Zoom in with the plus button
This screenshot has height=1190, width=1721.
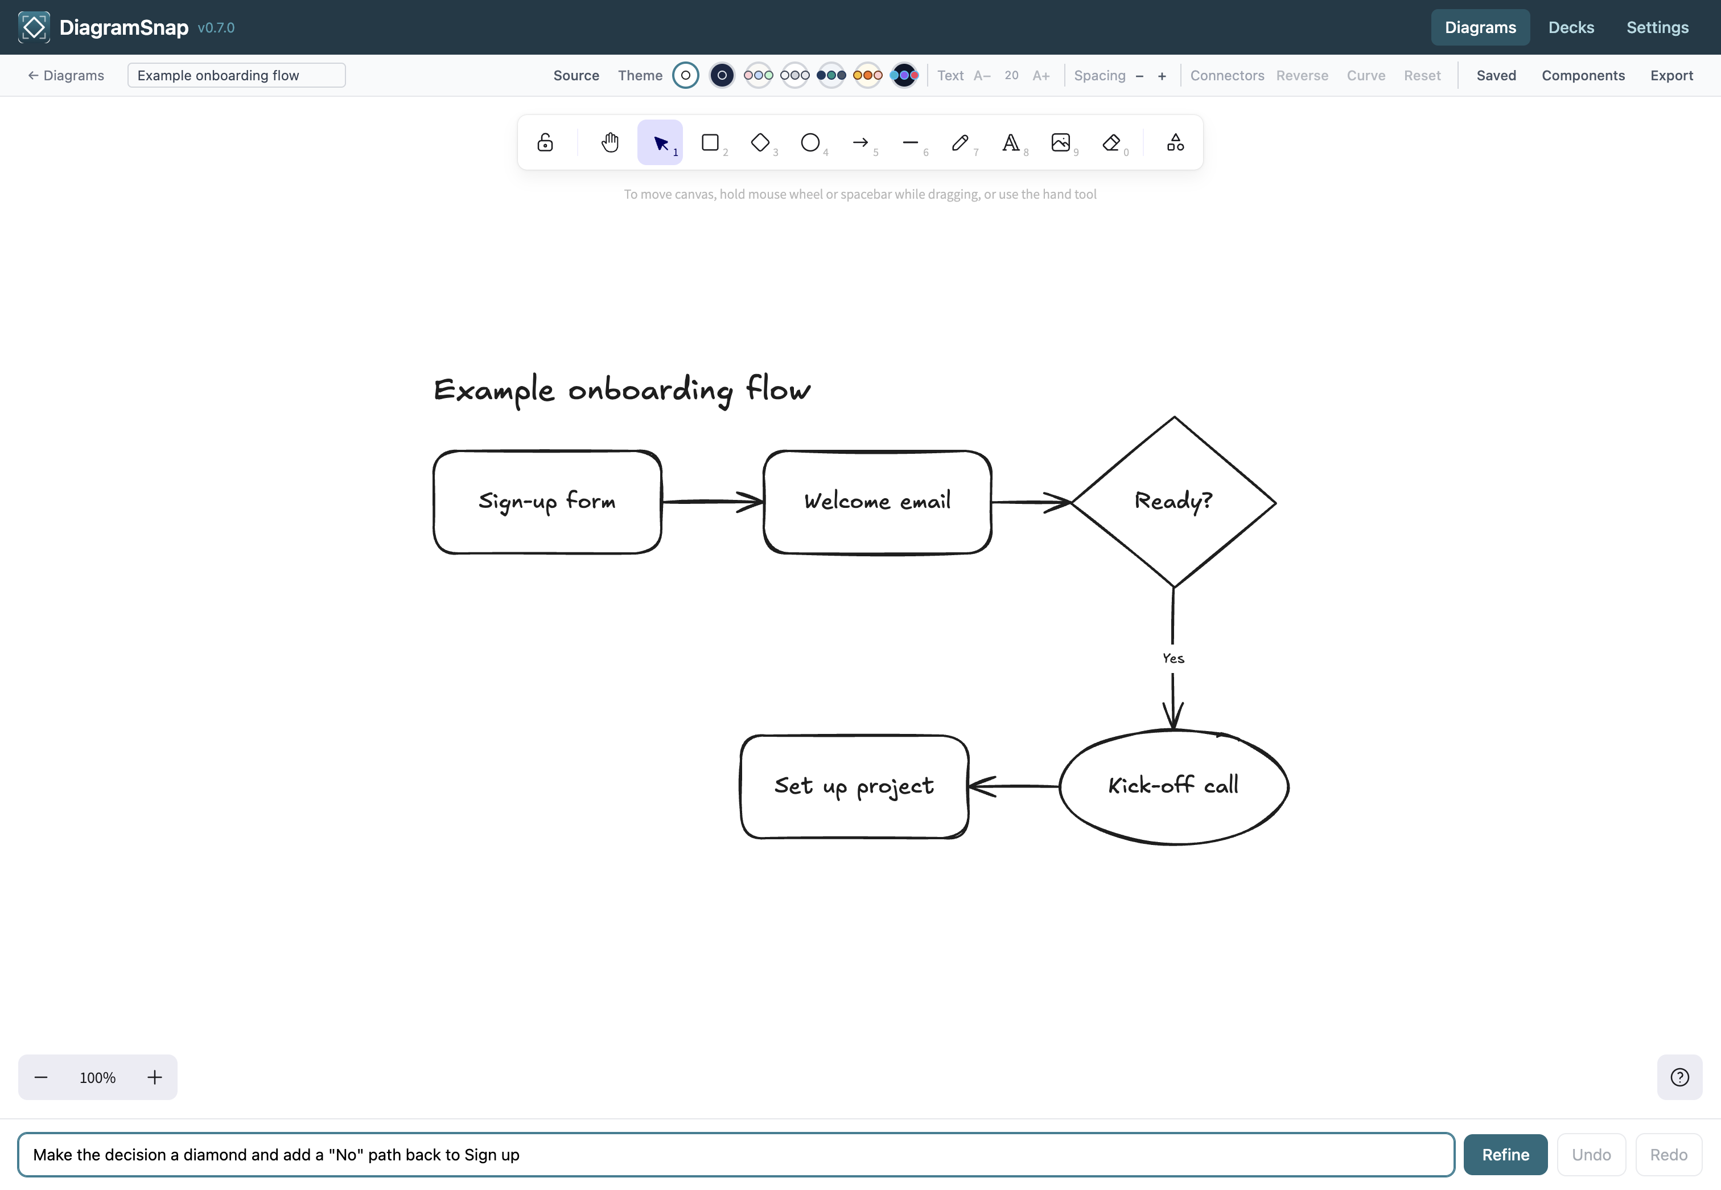[154, 1077]
